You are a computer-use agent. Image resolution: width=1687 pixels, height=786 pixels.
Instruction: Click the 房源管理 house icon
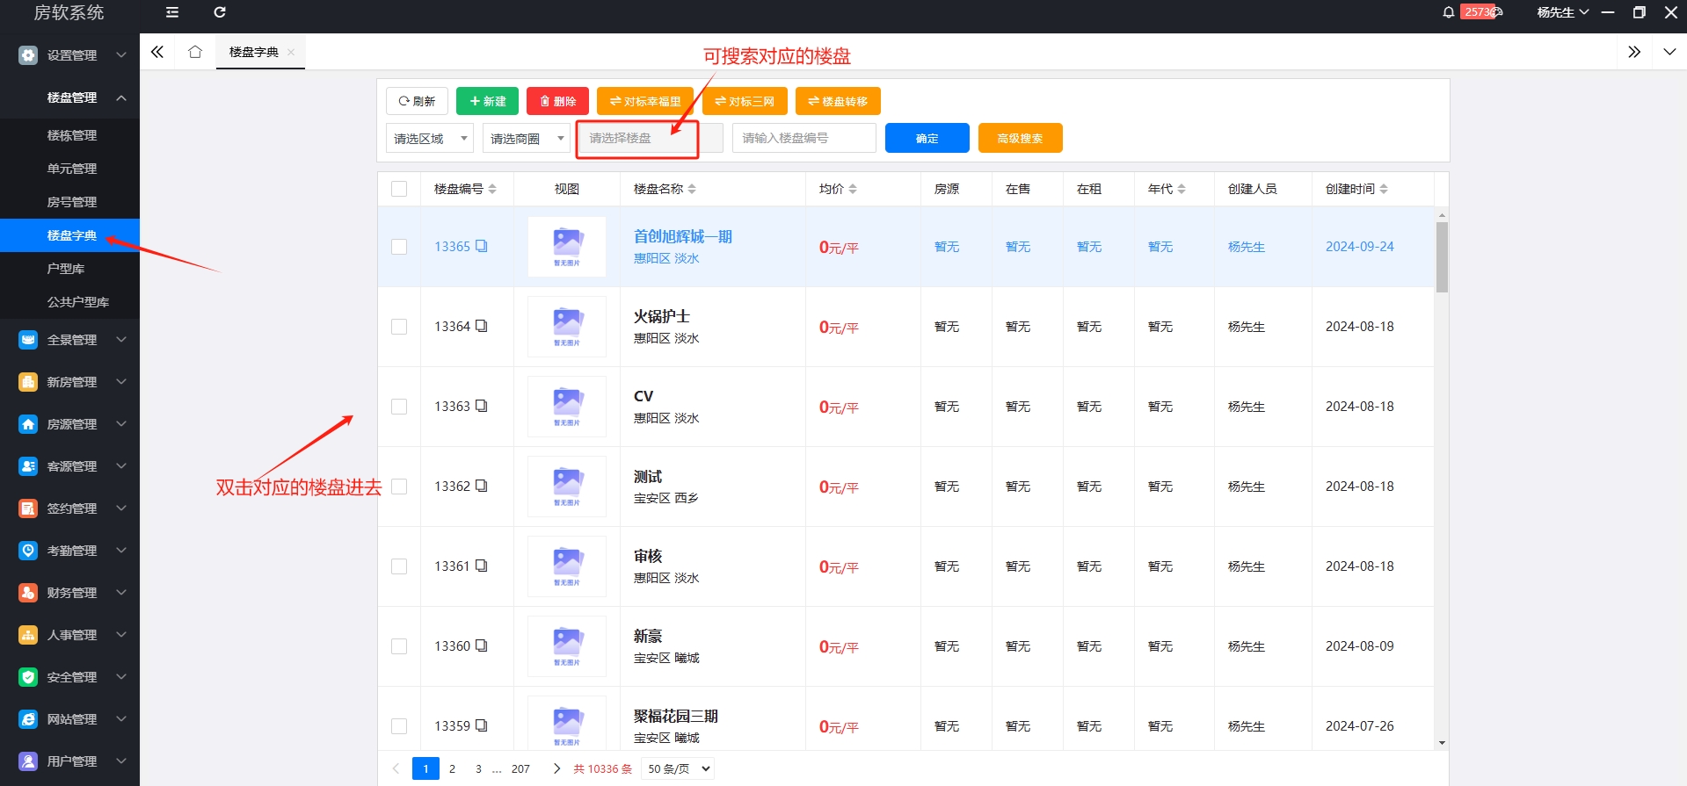tap(28, 424)
